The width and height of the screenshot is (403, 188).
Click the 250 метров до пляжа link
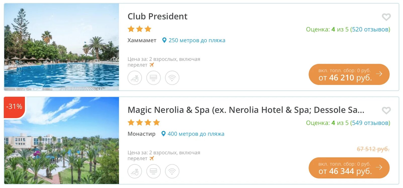[x=197, y=40]
